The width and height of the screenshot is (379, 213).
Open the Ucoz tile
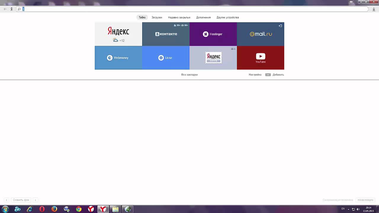click(166, 58)
